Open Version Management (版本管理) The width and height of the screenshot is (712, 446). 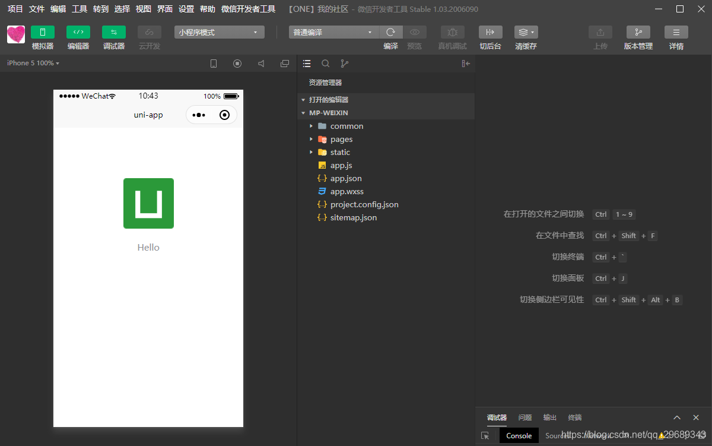tap(638, 32)
